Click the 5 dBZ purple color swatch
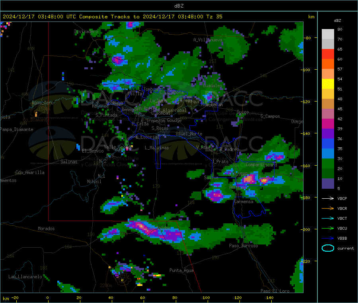Image resolution: width=358 pixels, height=303 pixels. (x=328, y=184)
